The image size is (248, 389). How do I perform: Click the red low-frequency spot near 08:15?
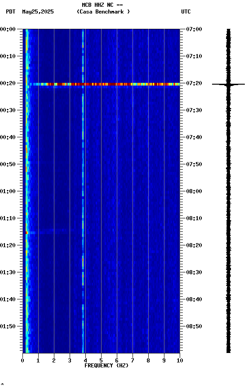[x=27, y=233]
